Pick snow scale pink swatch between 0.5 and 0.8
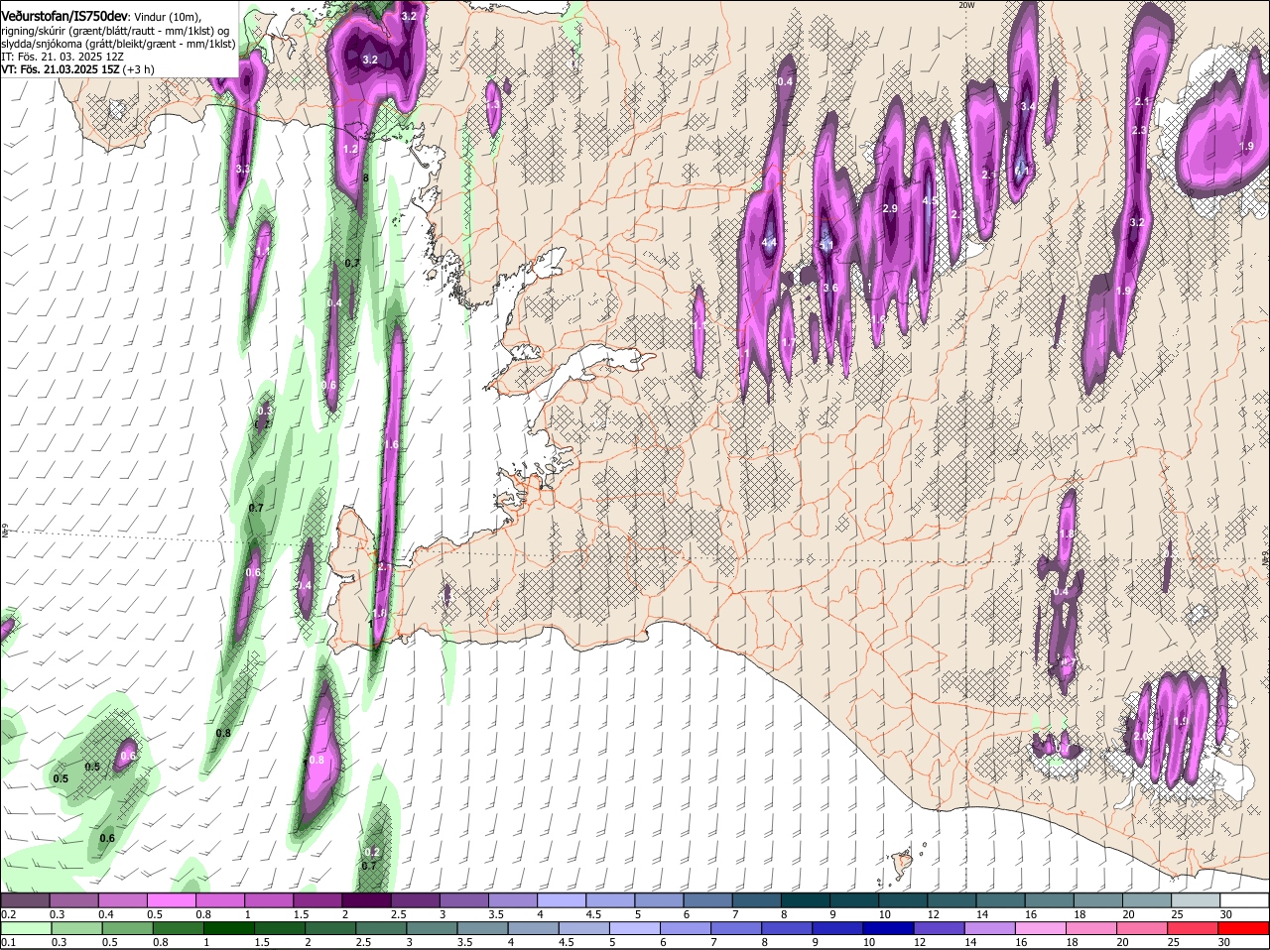 click(x=171, y=900)
